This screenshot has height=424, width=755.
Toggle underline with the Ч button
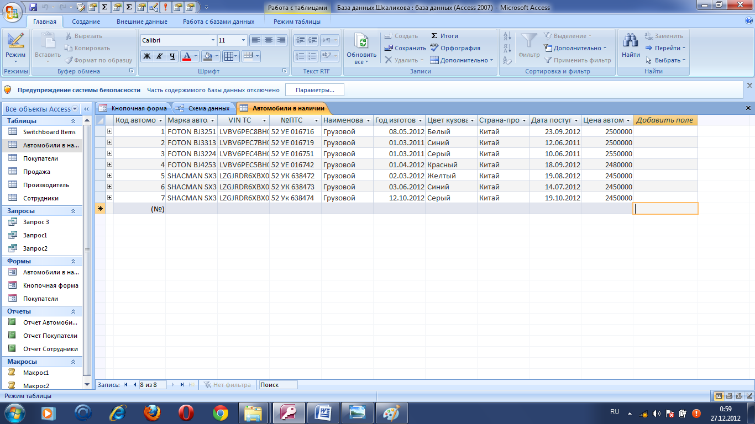[x=172, y=56]
